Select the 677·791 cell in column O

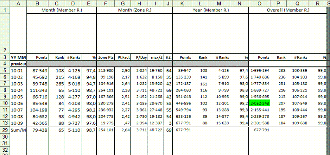pos(259,130)
